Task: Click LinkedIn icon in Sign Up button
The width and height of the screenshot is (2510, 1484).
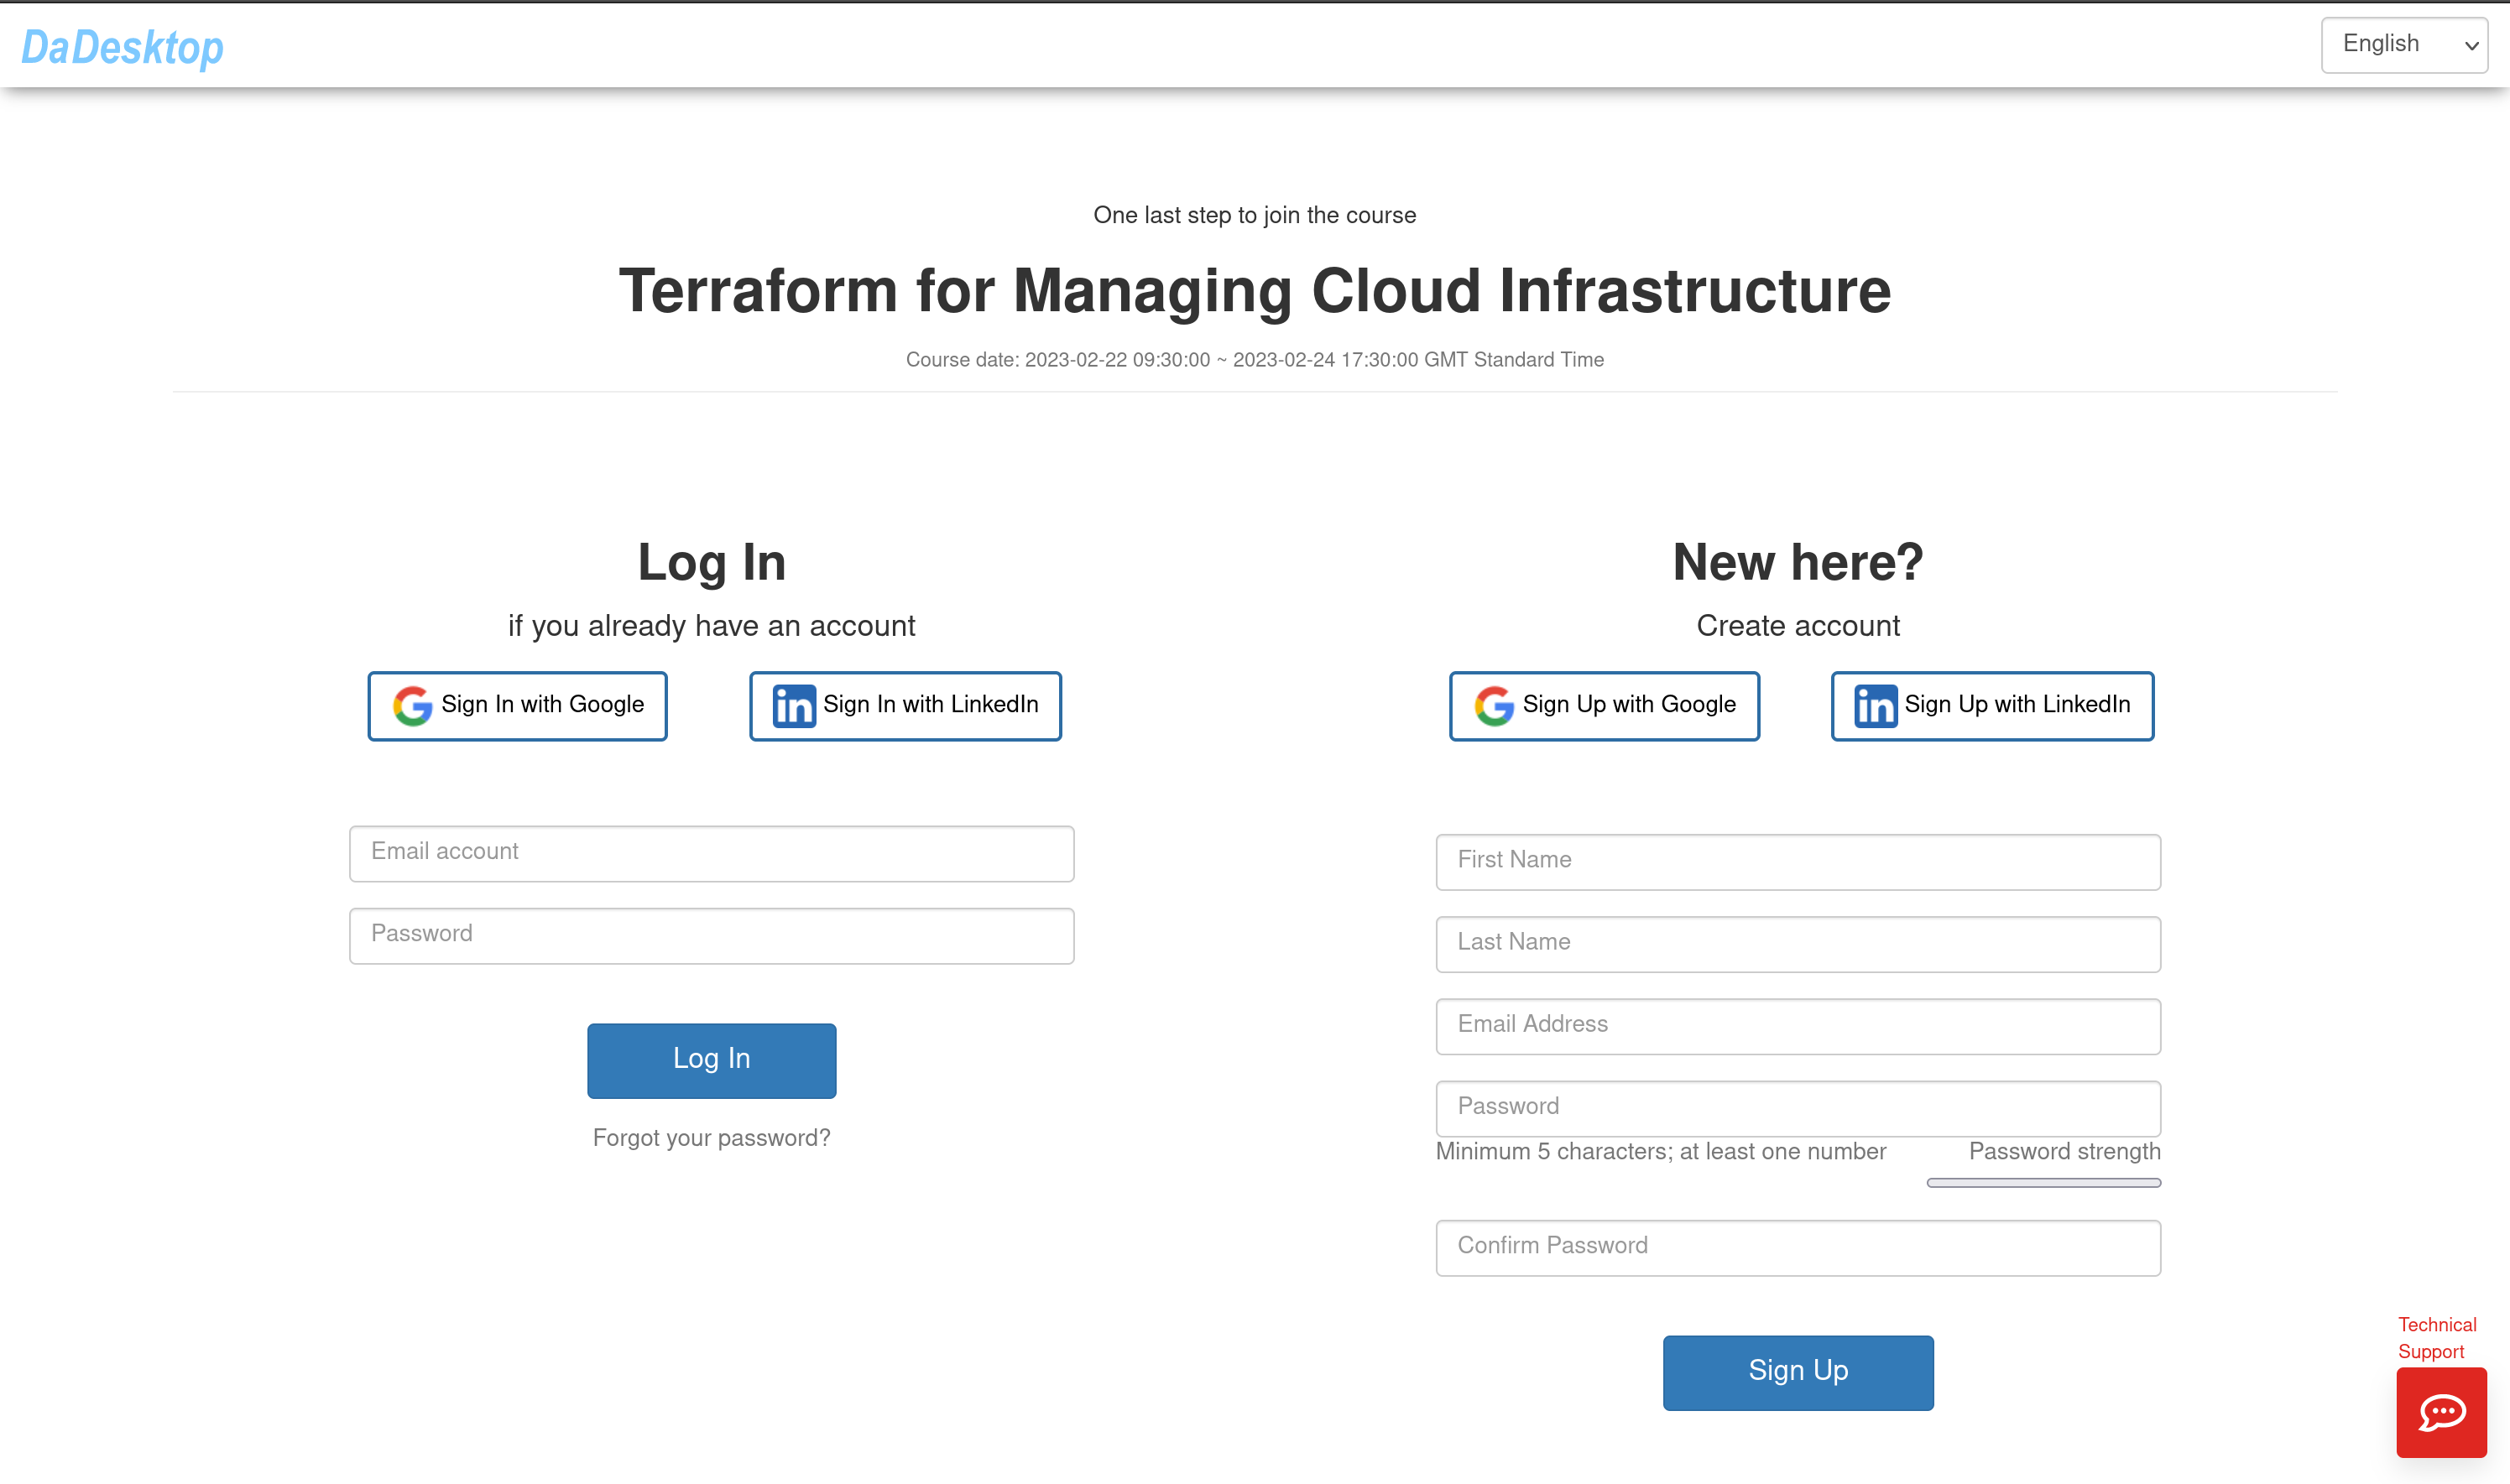Action: (x=1875, y=706)
